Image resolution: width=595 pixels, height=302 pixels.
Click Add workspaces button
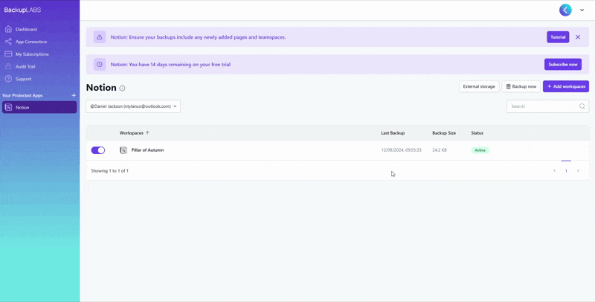pyautogui.click(x=566, y=86)
